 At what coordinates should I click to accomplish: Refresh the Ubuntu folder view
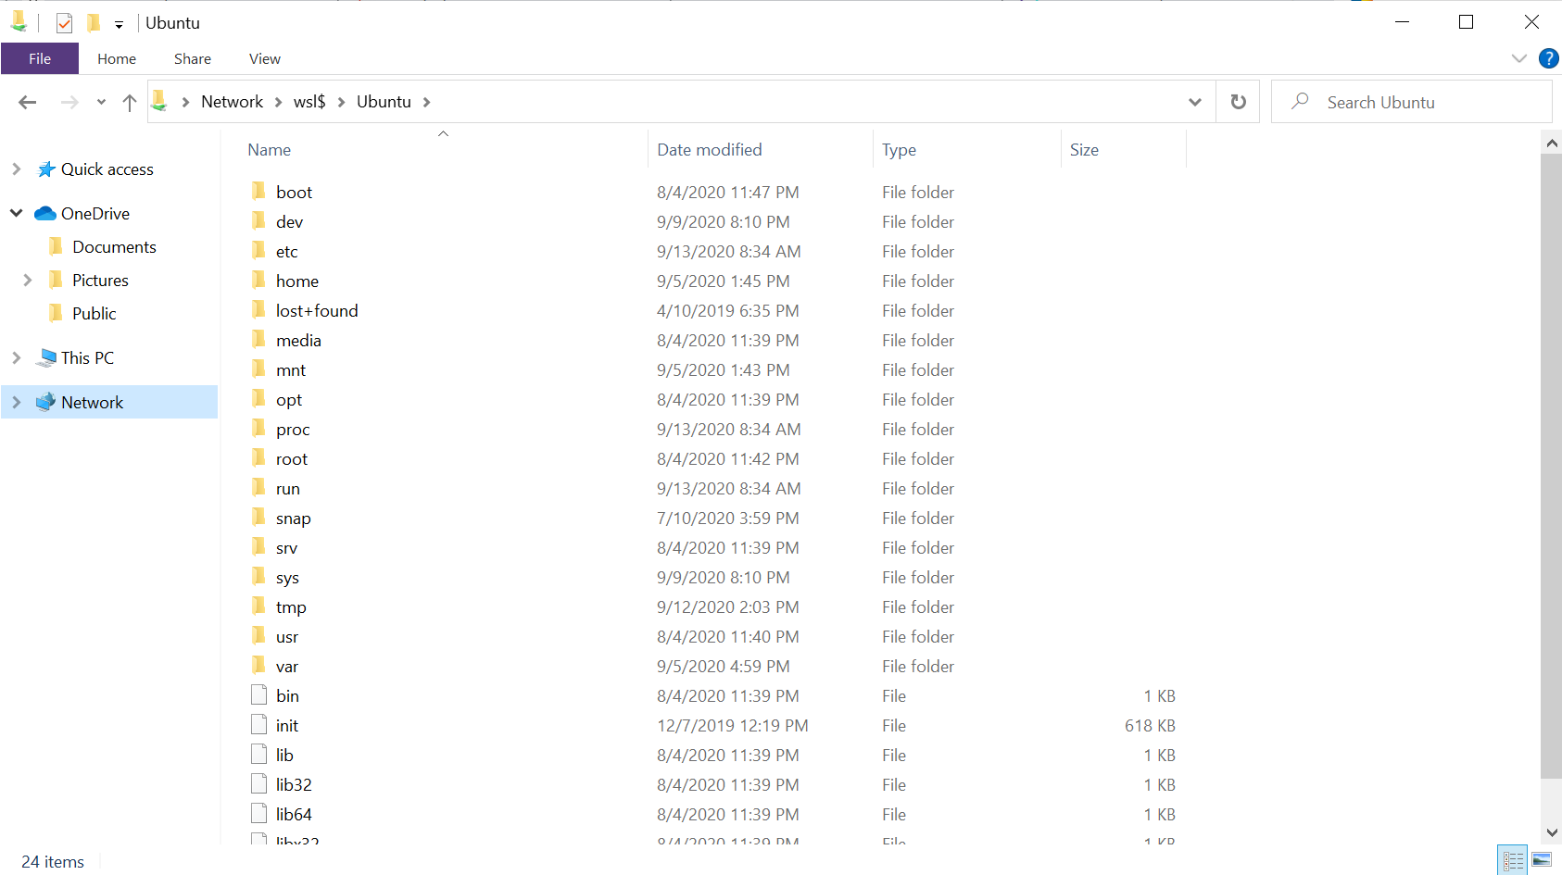point(1239,102)
